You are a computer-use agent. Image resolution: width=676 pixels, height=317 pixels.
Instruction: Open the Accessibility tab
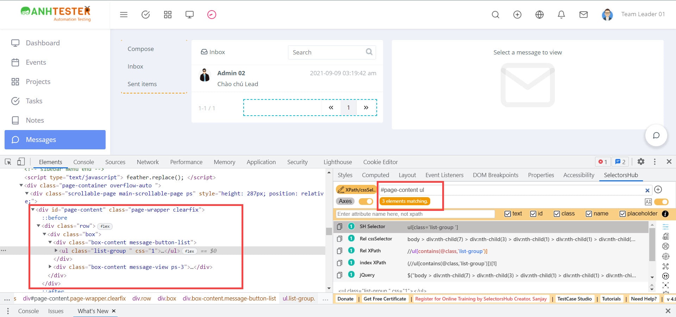578,175
